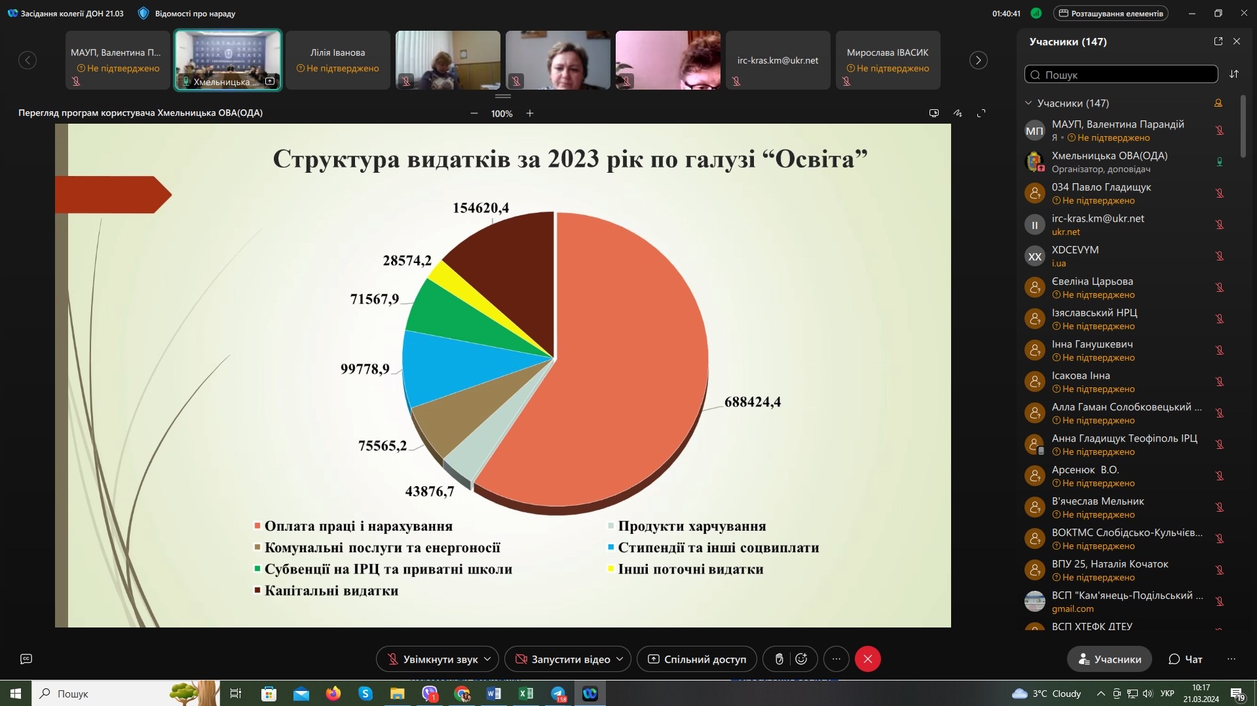Collapse the Учасники (147) list
The width and height of the screenshot is (1257, 706).
[1028, 103]
